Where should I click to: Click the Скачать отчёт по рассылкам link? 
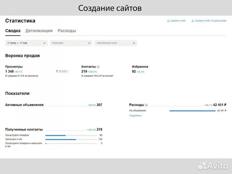210,21
